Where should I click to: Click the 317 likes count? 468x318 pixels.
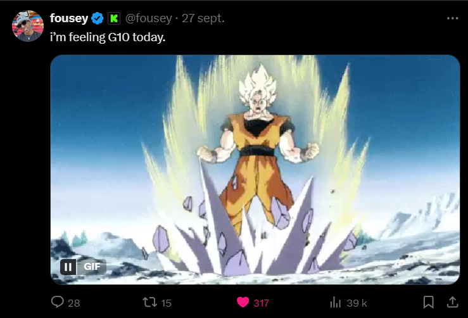[261, 303]
